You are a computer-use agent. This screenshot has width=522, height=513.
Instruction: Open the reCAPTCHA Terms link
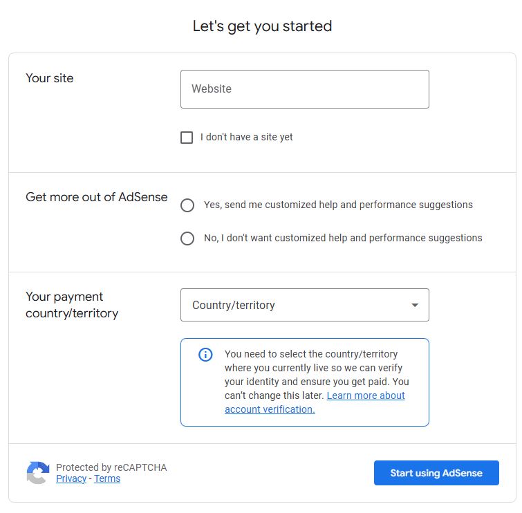(x=107, y=478)
